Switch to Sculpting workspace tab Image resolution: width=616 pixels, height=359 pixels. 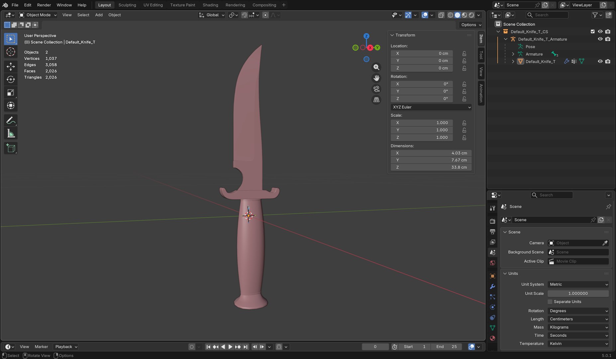click(127, 5)
